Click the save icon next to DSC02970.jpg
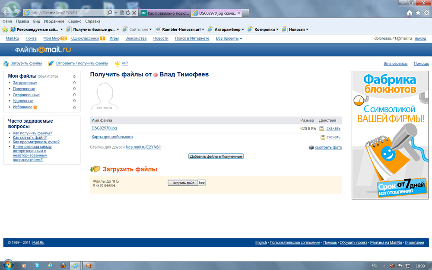 322,128
